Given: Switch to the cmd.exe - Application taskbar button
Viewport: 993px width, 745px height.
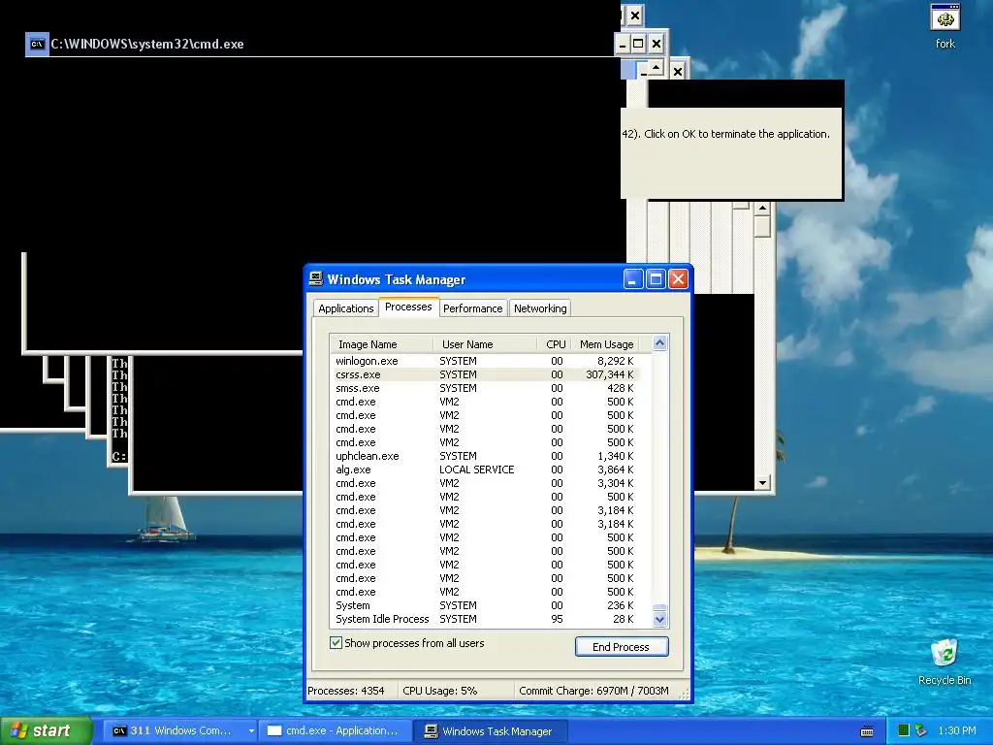Looking at the screenshot, I should point(335,730).
